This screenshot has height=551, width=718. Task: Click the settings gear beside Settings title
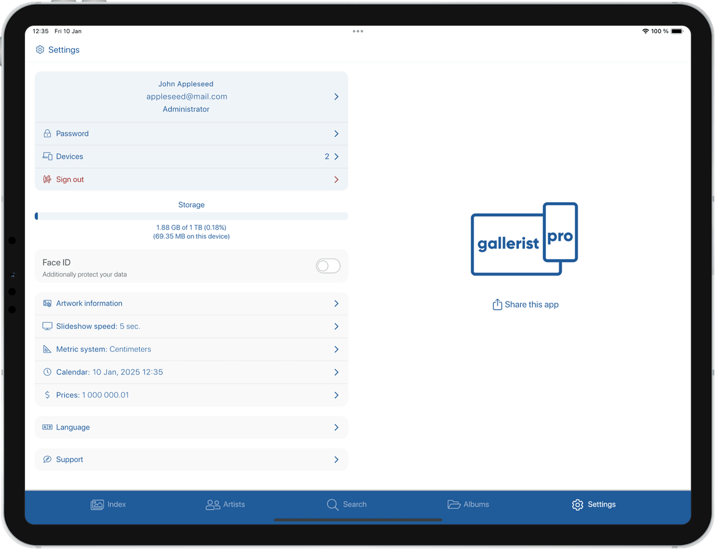click(40, 49)
